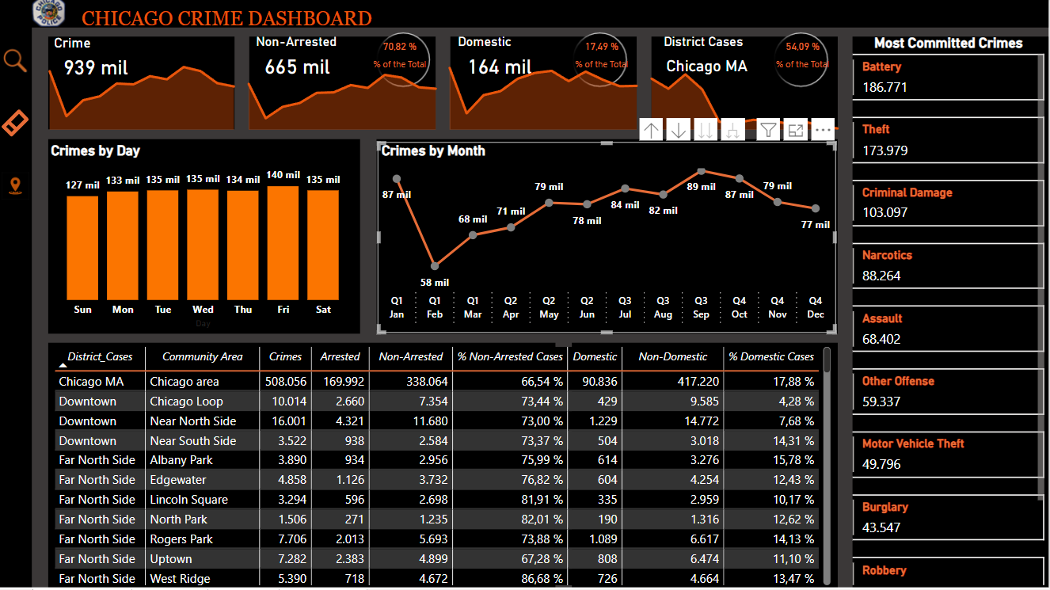Screen dimensions: 1050x590
Task: Open Crimes by Month in focus mode
Action: pos(796,130)
